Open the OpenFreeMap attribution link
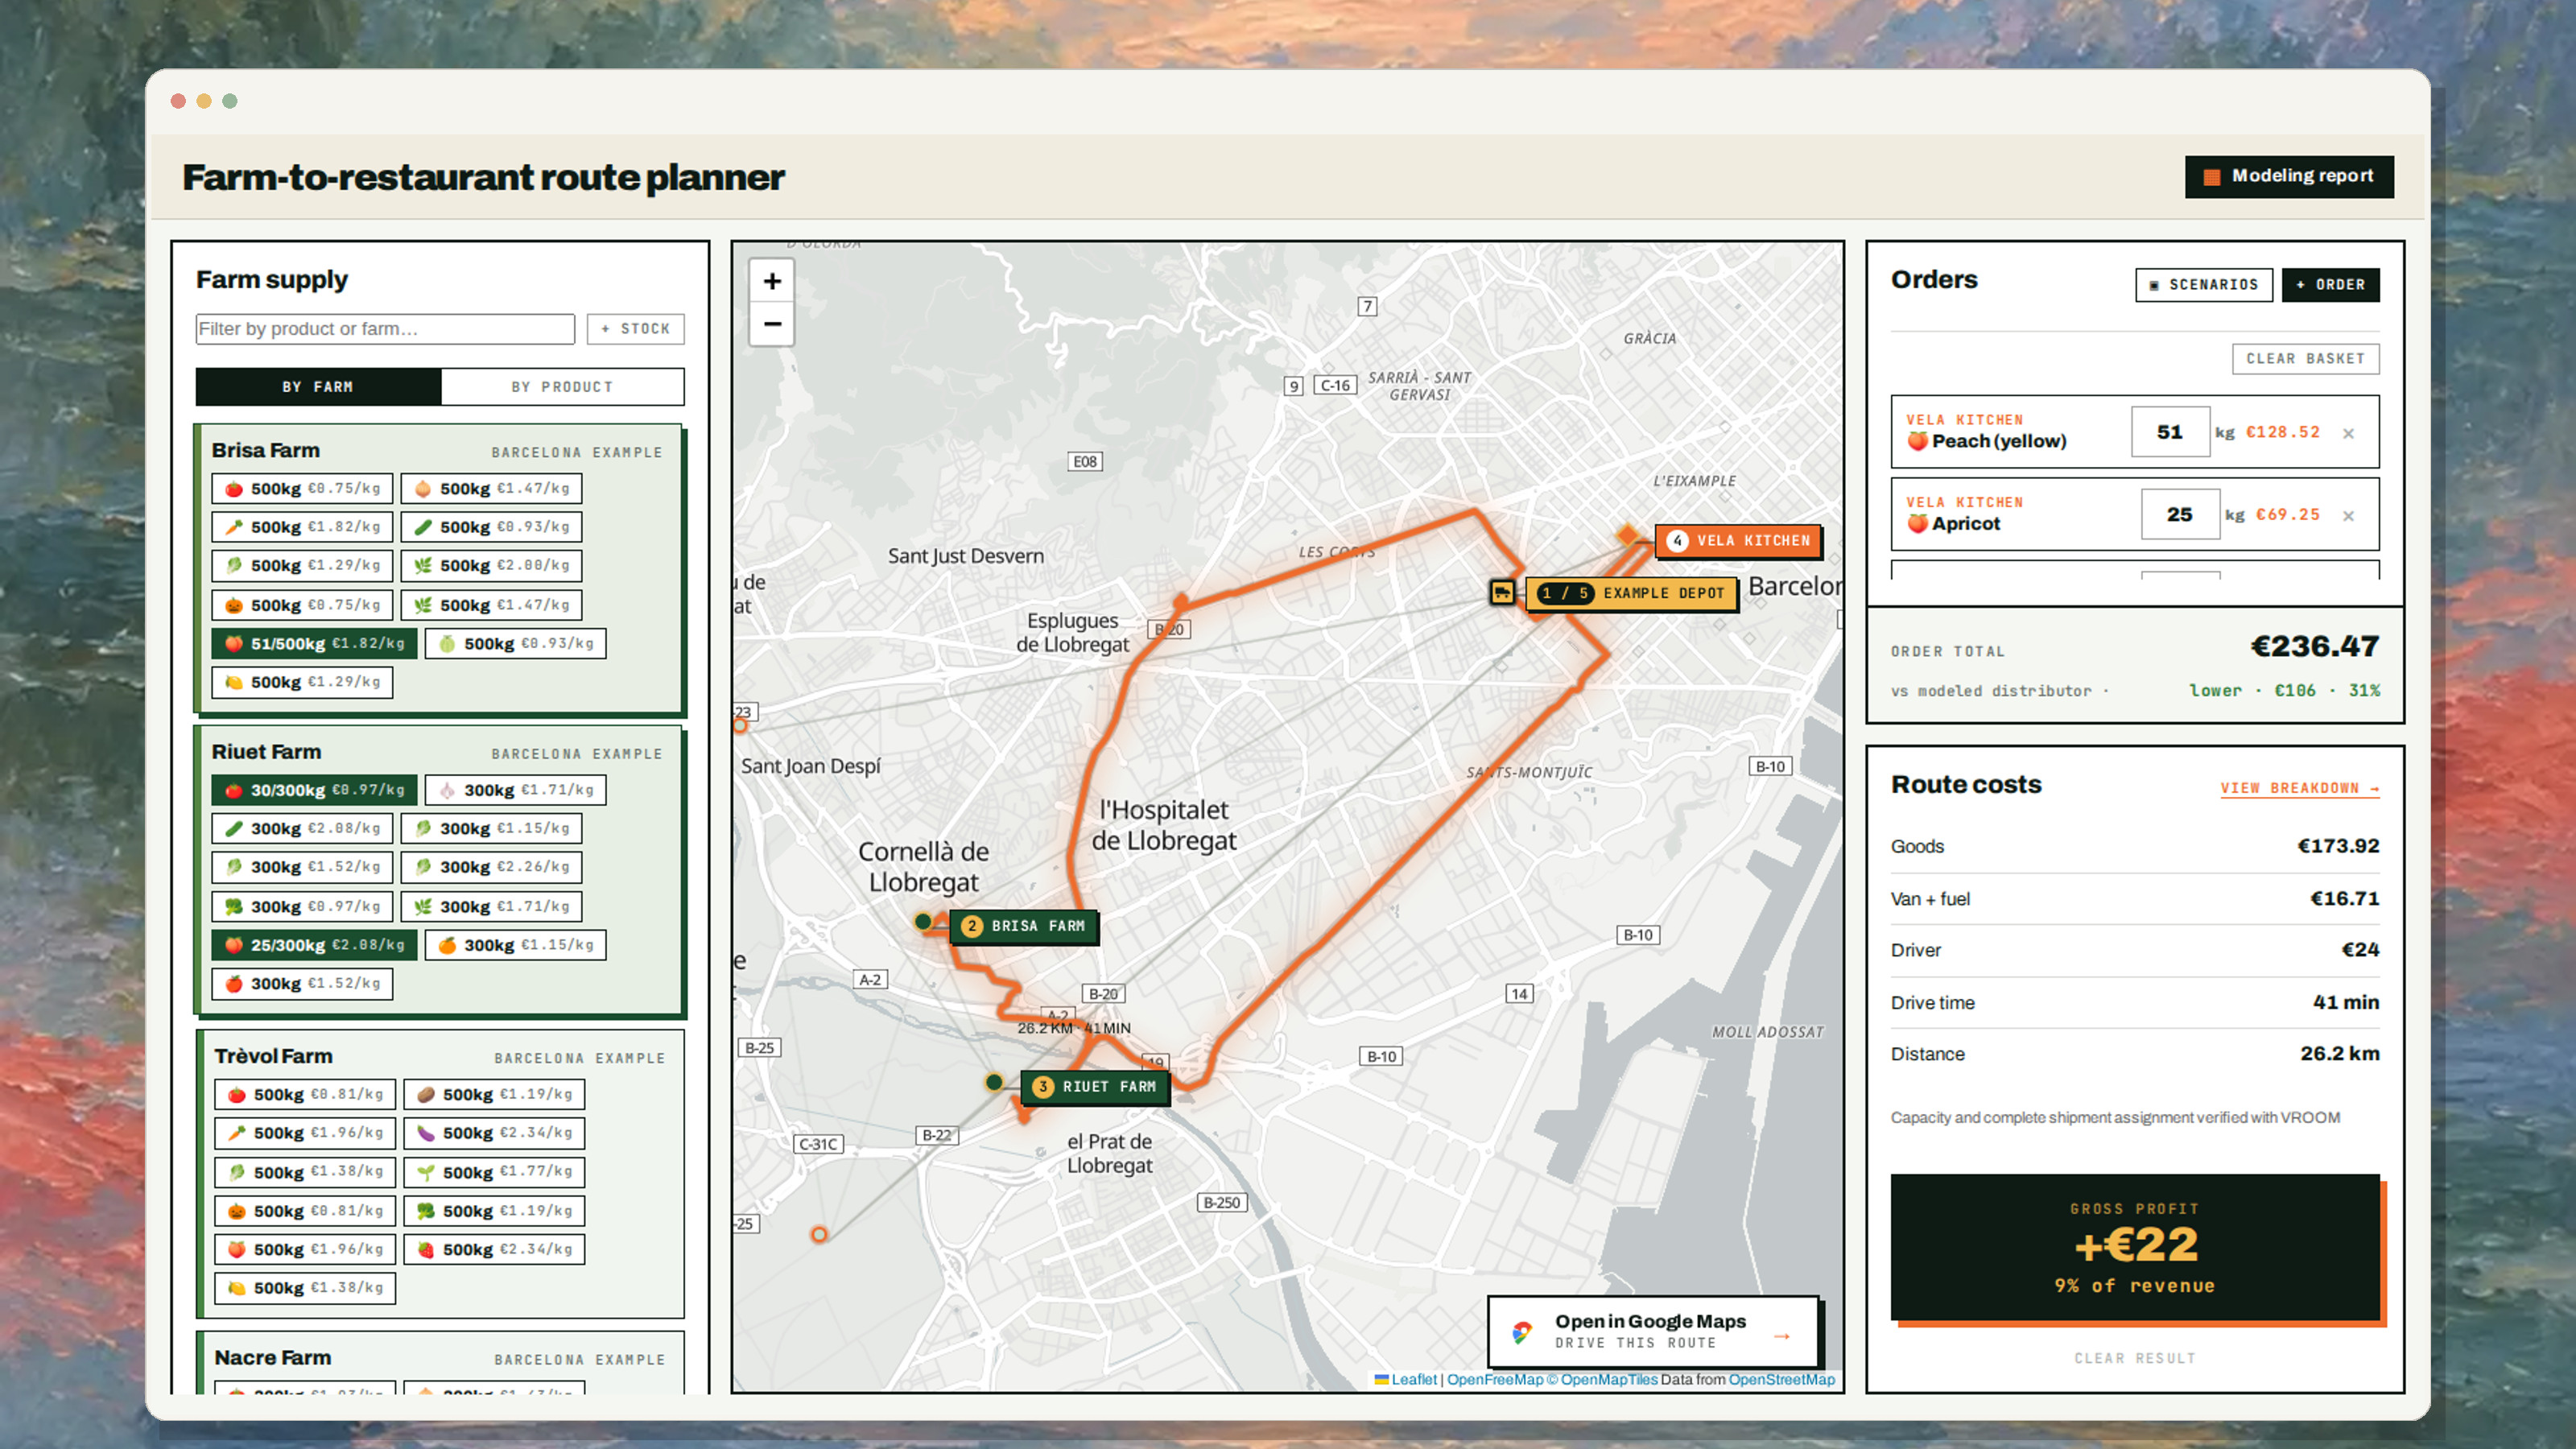2576x1449 pixels. [x=1494, y=1380]
